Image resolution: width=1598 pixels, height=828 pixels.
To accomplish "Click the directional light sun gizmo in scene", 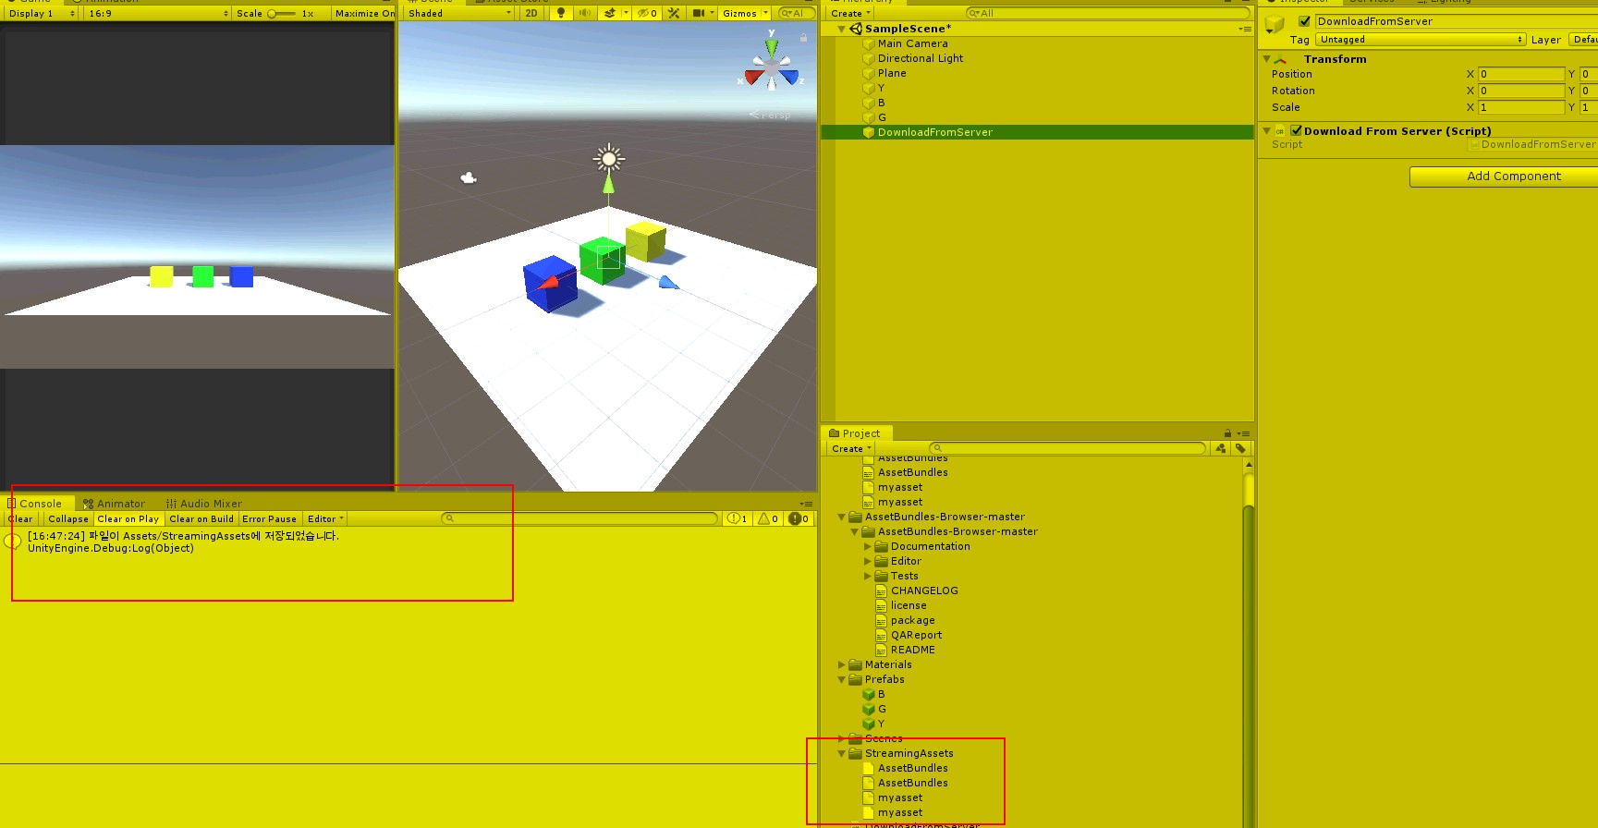I will click(x=608, y=159).
